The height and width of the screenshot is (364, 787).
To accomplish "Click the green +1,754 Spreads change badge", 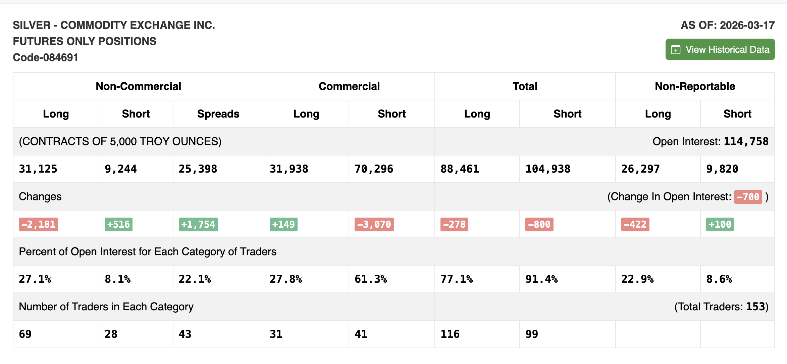I will [x=198, y=224].
